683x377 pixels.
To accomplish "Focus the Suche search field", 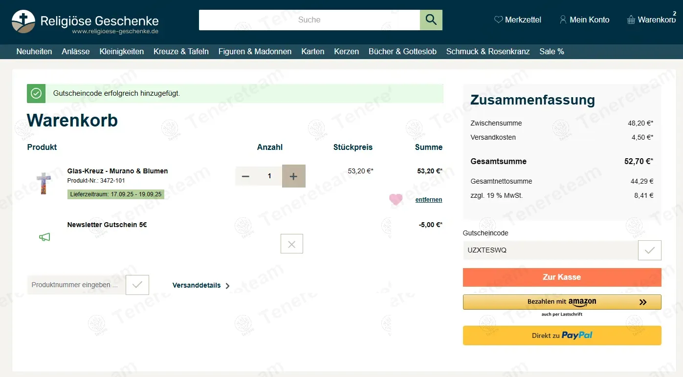I will [309, 20].
